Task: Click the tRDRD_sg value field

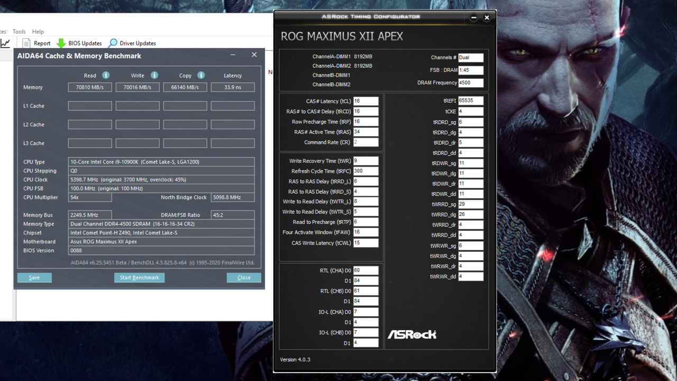Action: [471, 122]
